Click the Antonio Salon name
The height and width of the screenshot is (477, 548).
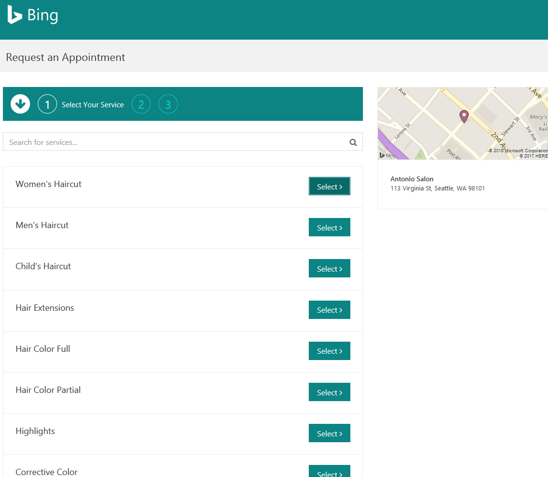tap(412, 179)
